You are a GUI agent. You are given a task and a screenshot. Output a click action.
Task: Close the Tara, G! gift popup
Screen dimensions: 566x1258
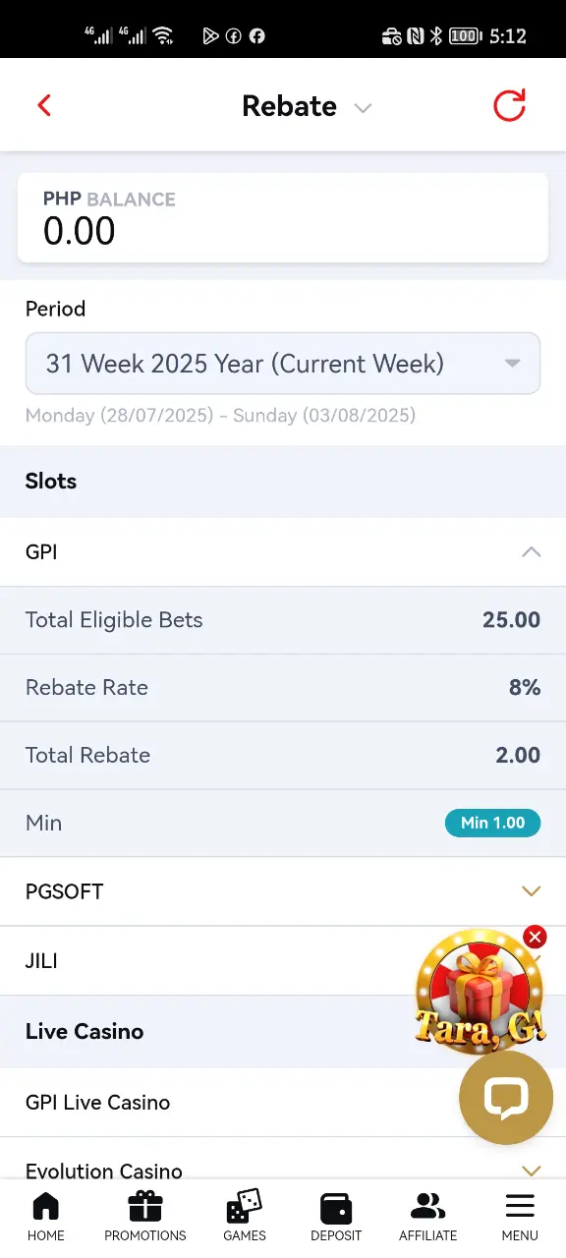pyautogui.click(x=535, y=937)
